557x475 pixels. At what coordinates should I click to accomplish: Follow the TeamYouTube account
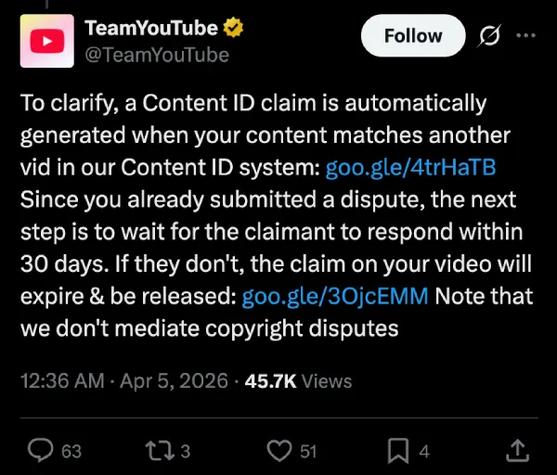(413, 36)
